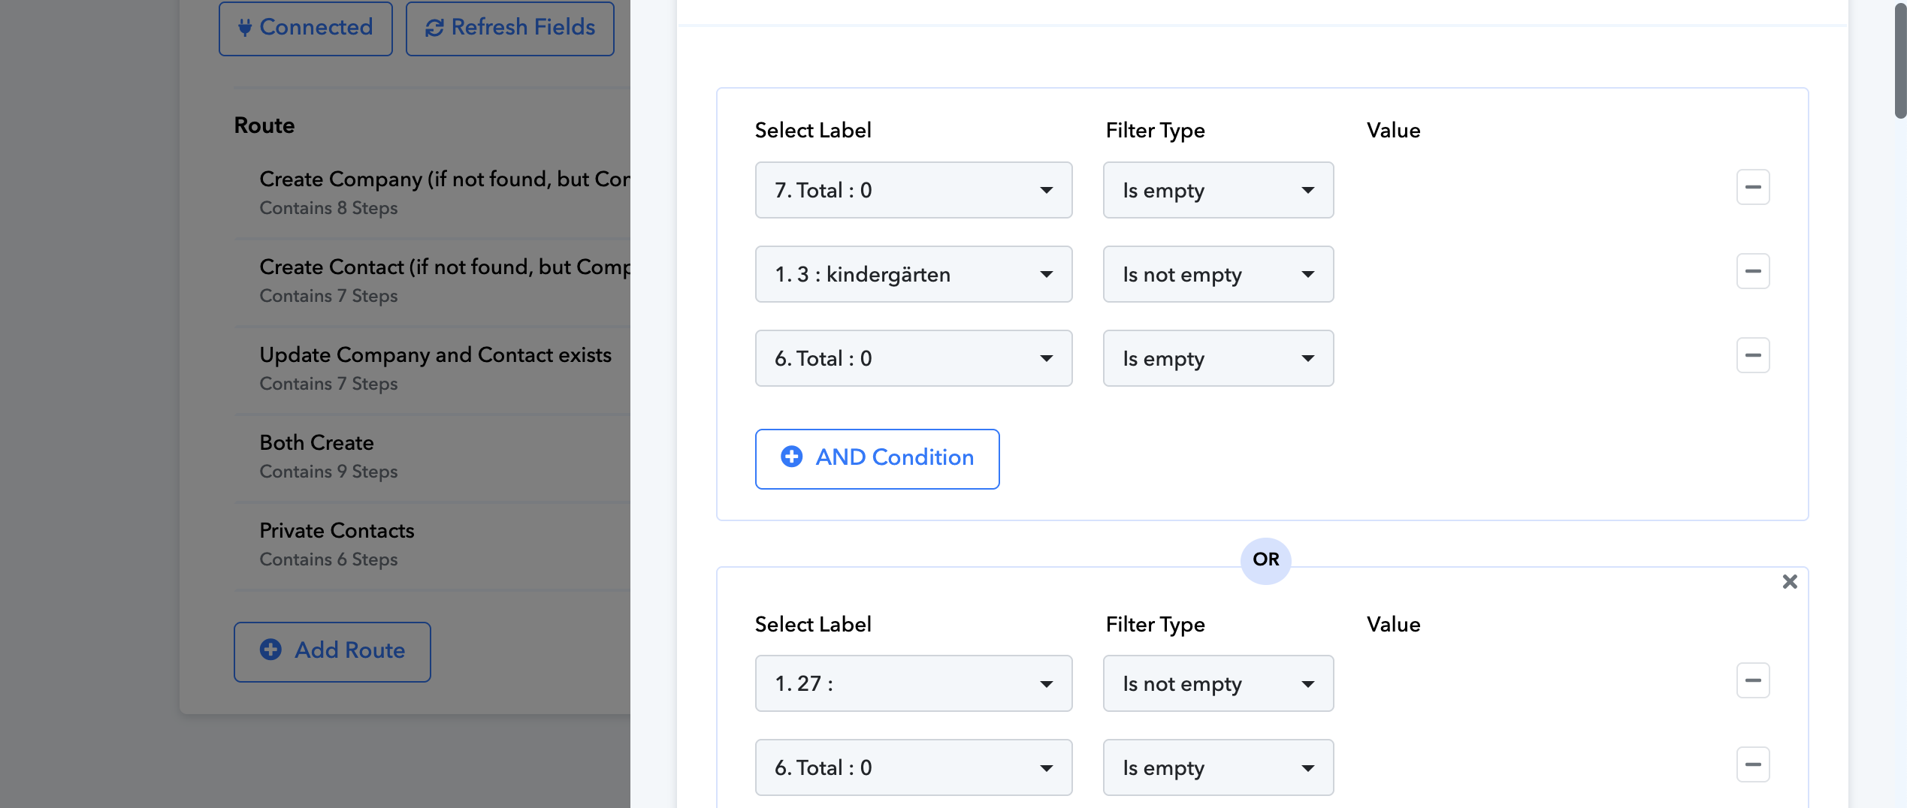Select the 'Private Contacts' route

click(337, 531)
